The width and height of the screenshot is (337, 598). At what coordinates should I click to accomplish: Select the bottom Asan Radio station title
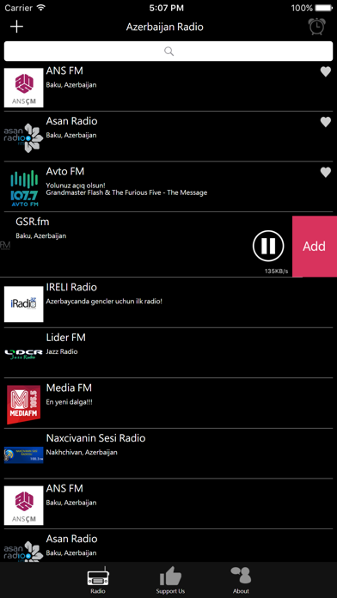(71, 539)
